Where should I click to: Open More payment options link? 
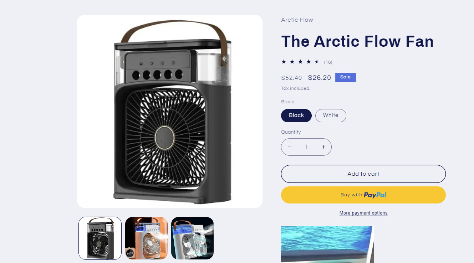tap(363, 213)
